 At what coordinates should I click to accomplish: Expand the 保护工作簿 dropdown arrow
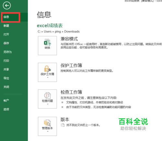point(48,77)
